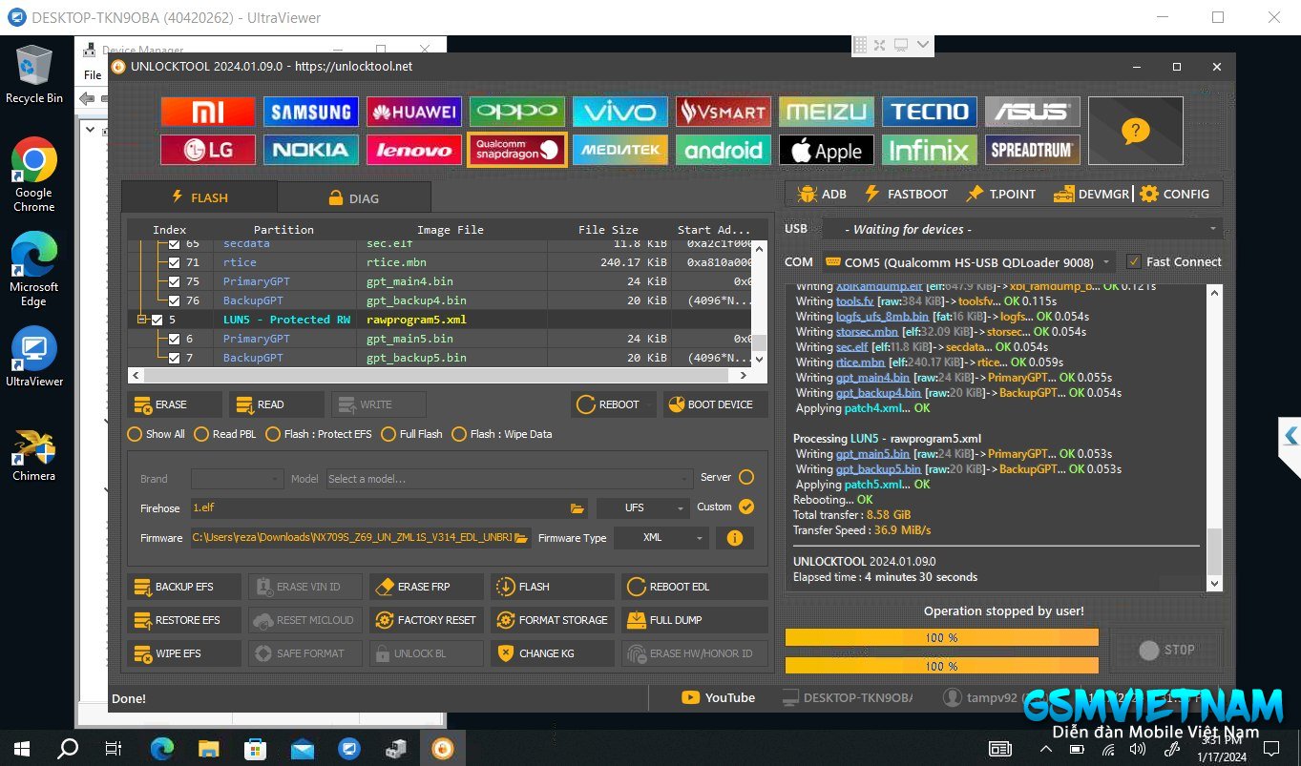Click the log panel vertical scrollbar

[x=1214, y=437]
